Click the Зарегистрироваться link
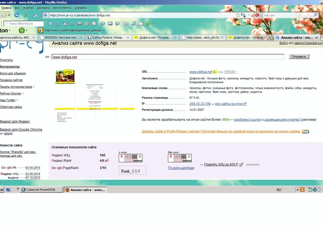This screenshot has height=228, width=323. click(x=308, y=43)
